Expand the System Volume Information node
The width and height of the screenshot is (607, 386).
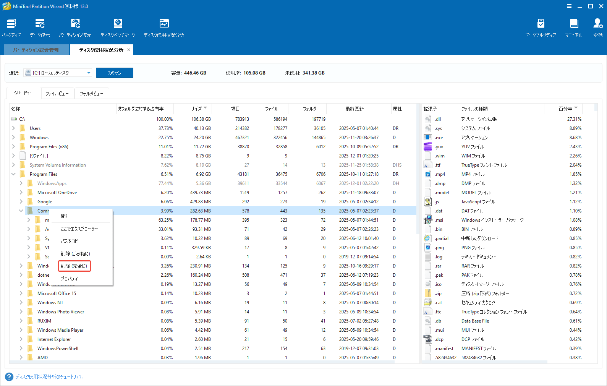(x=14, y=165)
